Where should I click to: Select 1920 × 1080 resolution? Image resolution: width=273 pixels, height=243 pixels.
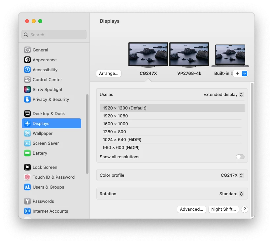(172, 116)
